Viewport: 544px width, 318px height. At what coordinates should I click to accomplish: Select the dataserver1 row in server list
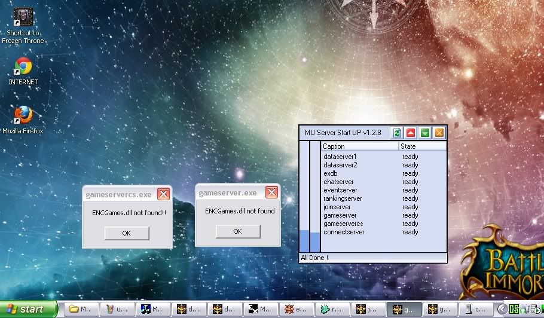340,157
